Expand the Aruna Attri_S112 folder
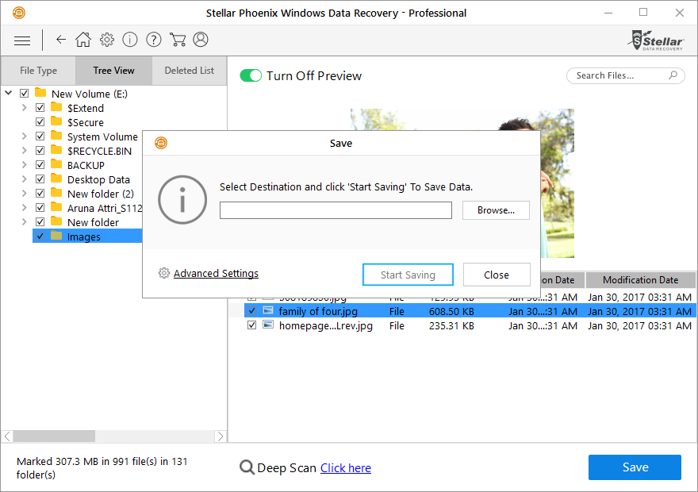 [x=25, y=207]
